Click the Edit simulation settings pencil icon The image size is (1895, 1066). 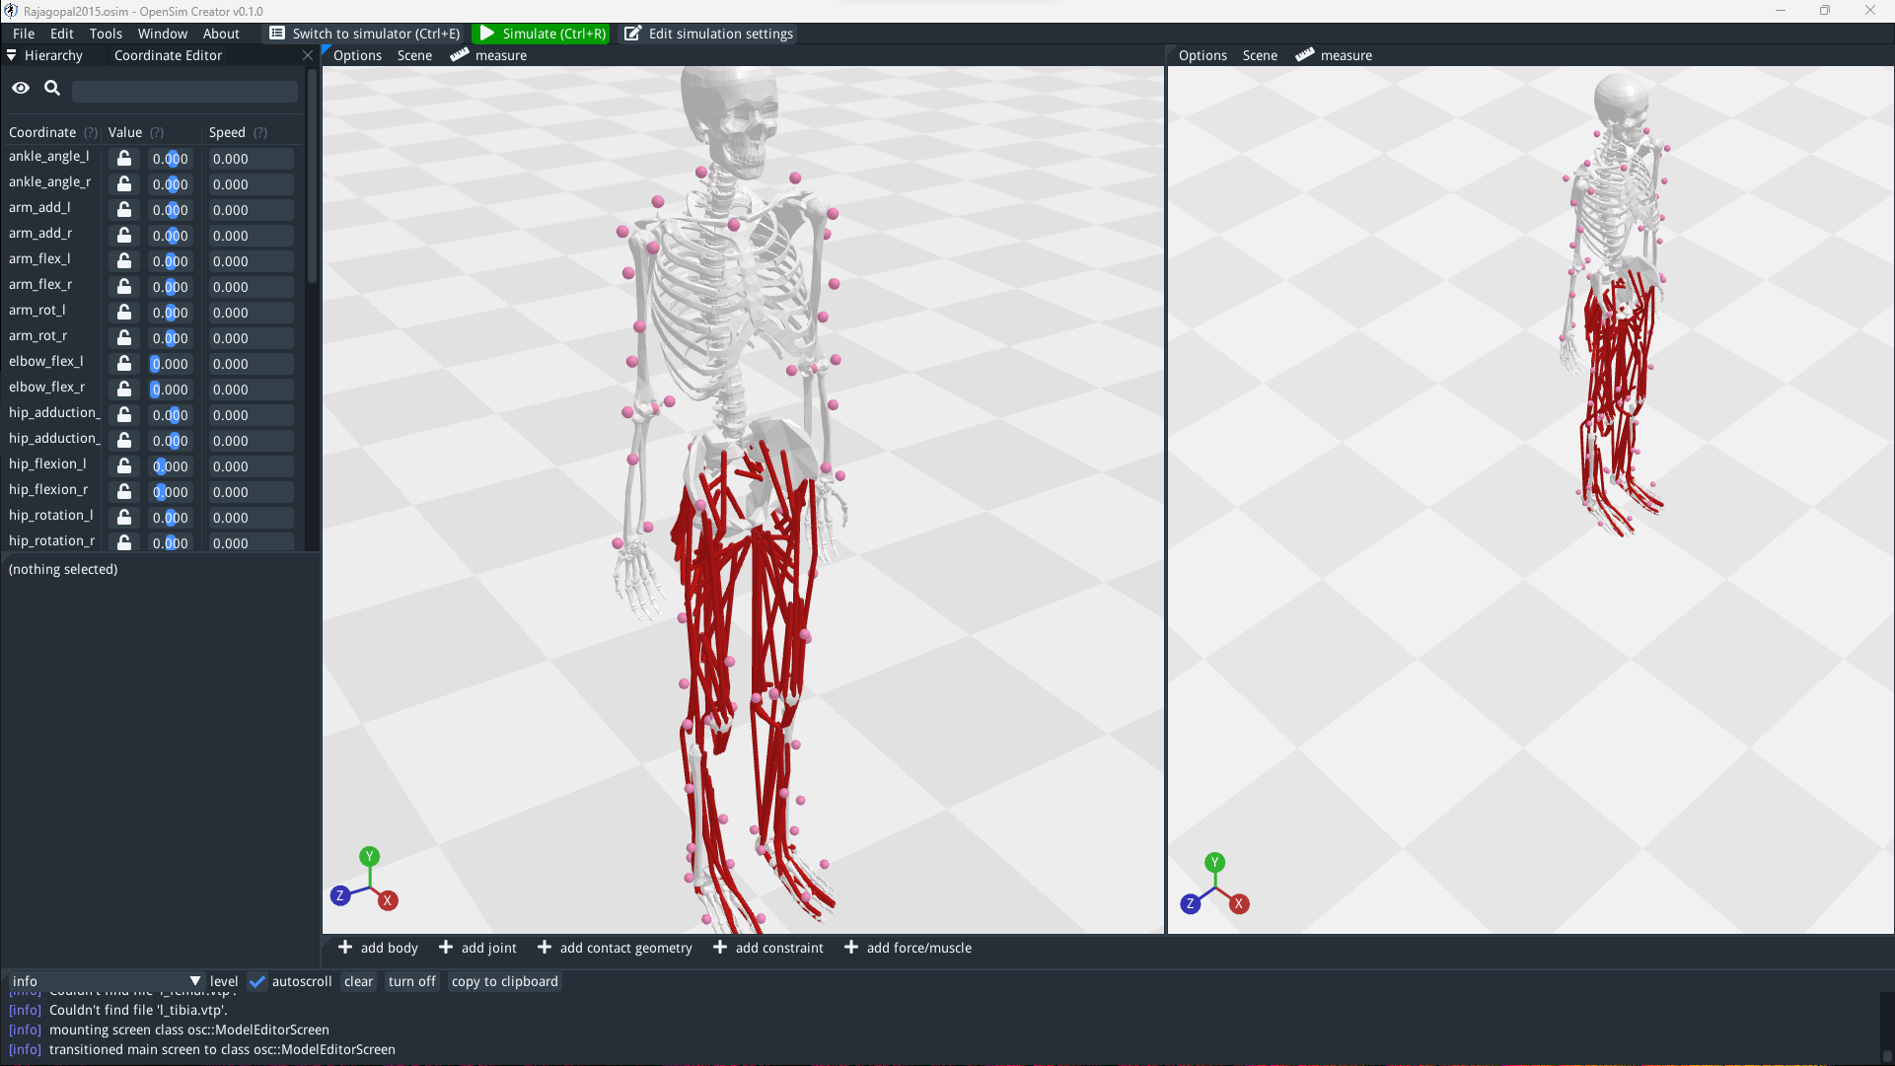coord(632,34)
